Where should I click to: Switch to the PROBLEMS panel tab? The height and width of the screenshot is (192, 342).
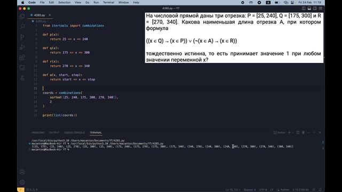pyautogui.click(x=38, y=133)
